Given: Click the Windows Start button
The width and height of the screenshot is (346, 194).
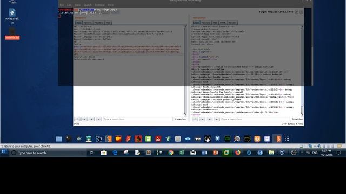Looking at the screenshot, I should (3, 151).
